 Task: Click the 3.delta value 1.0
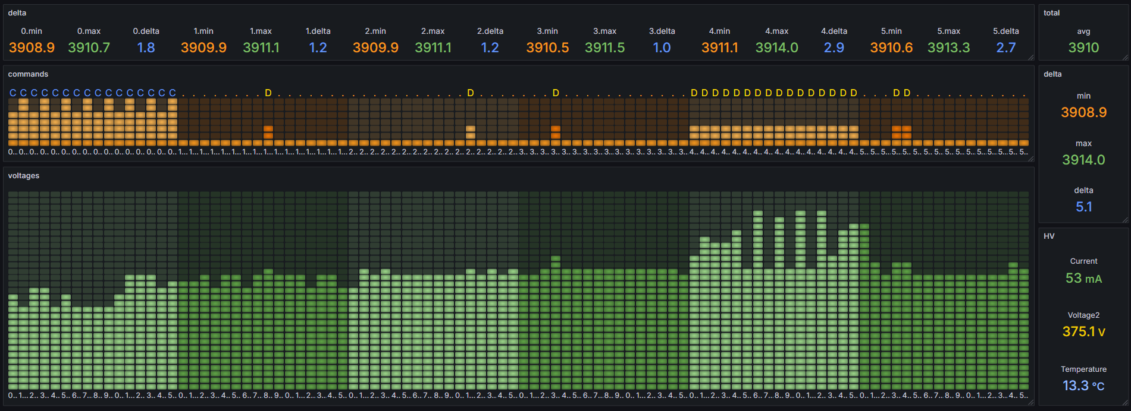click(x=662, y=48)
